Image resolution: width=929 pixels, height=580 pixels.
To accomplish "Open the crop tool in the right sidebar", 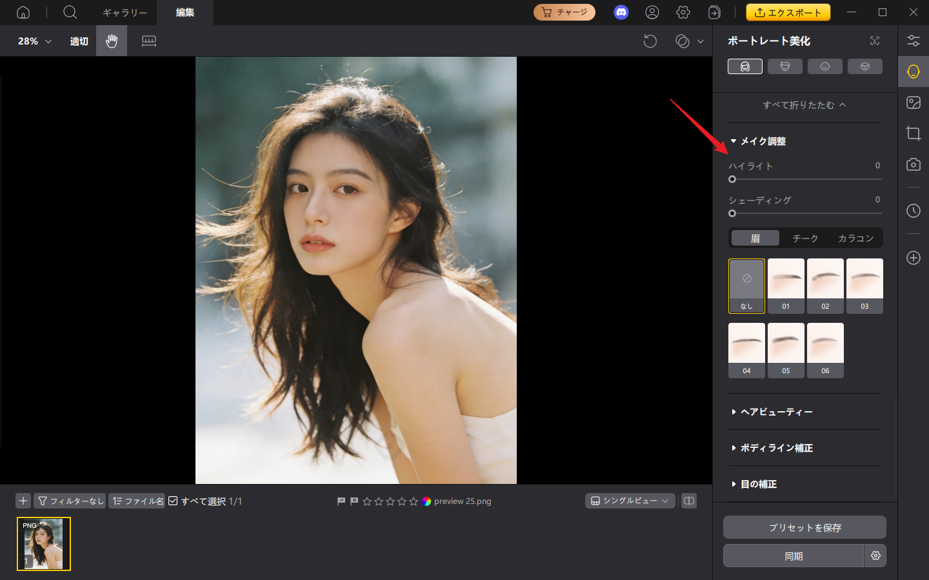I will coord(914,133).
